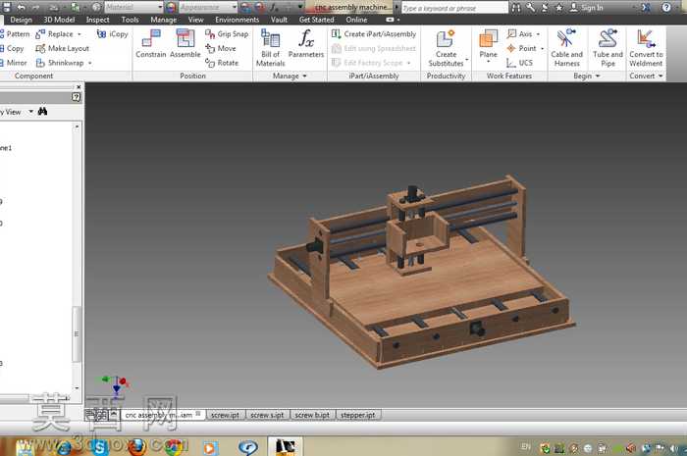
Task: Click the UCS work feature
Action: pyautogui.click(x=519, y=63)
